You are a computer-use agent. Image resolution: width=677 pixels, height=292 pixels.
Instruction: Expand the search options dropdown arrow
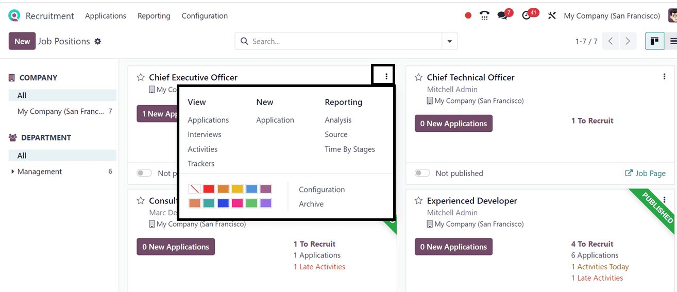[450, 41]
